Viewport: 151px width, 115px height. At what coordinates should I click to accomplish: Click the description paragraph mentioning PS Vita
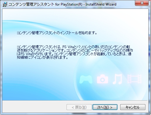pyautogui.click(x=75, y=52)
